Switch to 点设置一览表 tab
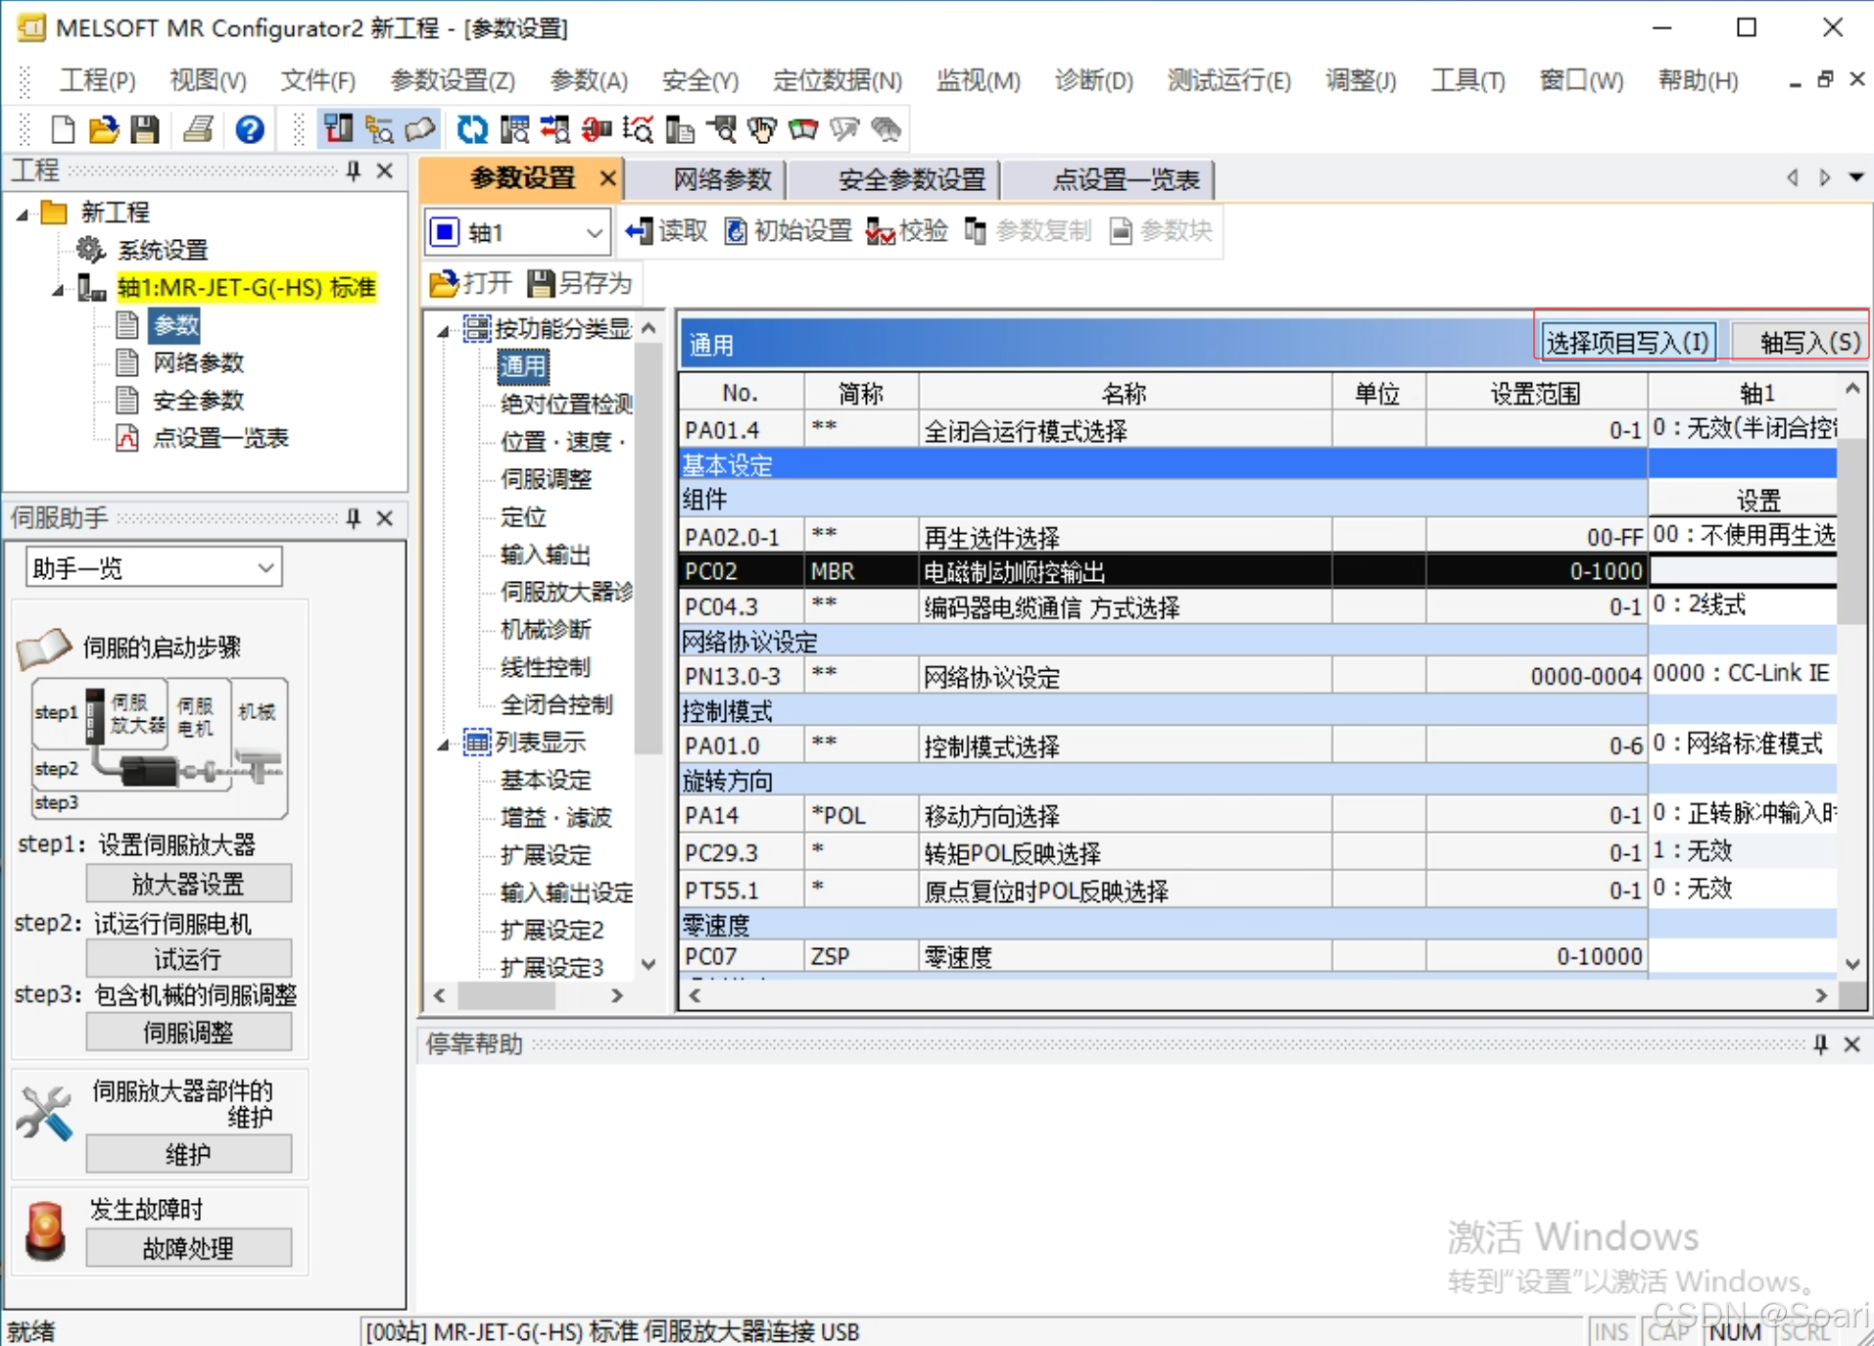1874x1346 pixels. pyautogui.click(x=1126, y=179)
